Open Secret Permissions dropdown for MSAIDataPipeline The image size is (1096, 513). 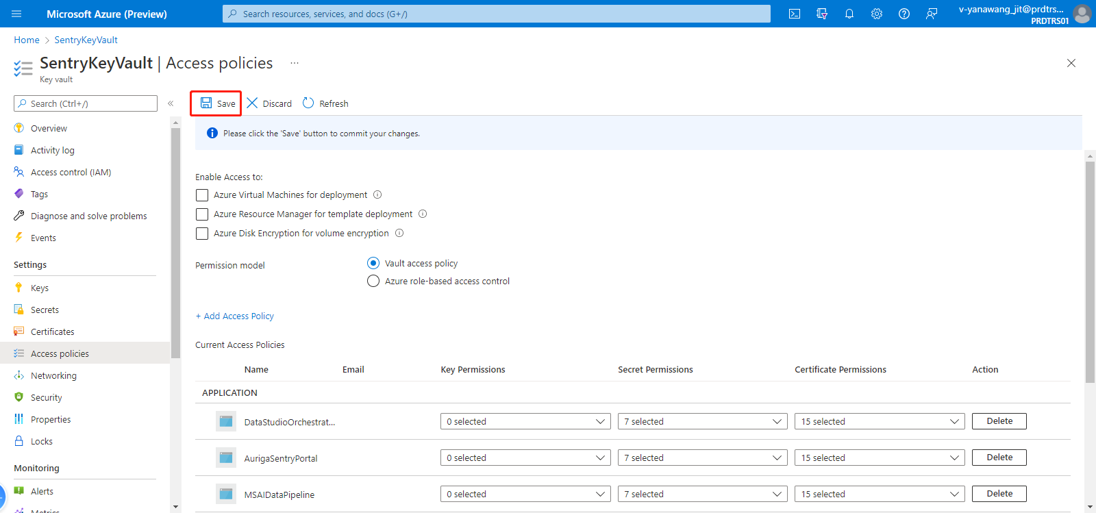pyautogui.click(x=703, y=494)
